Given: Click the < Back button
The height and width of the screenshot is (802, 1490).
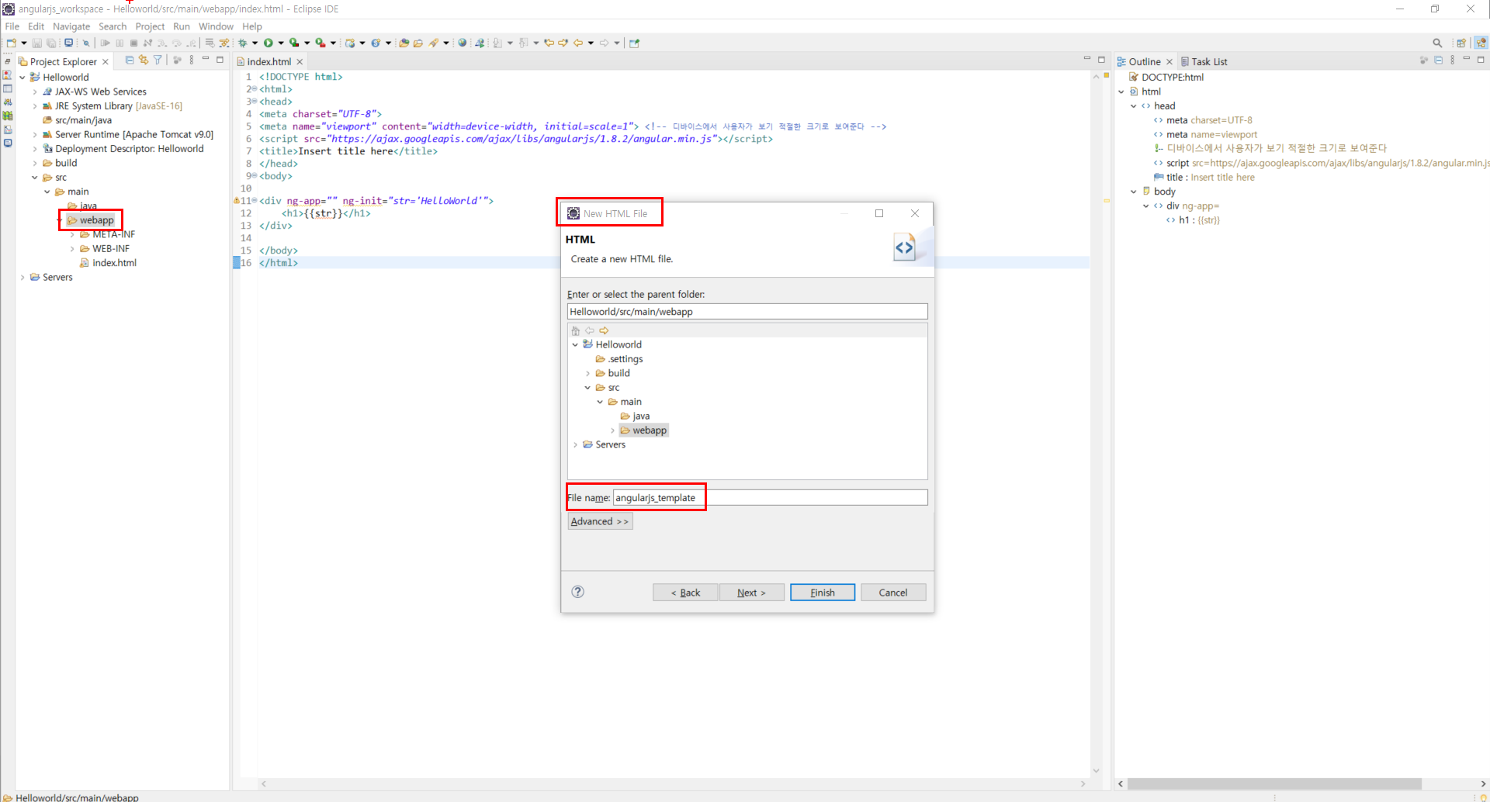Looking at the screenshot, I should (685, 593).
